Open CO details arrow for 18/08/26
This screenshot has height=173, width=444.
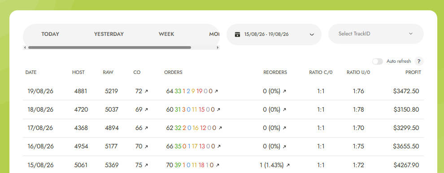coord(146,109)
